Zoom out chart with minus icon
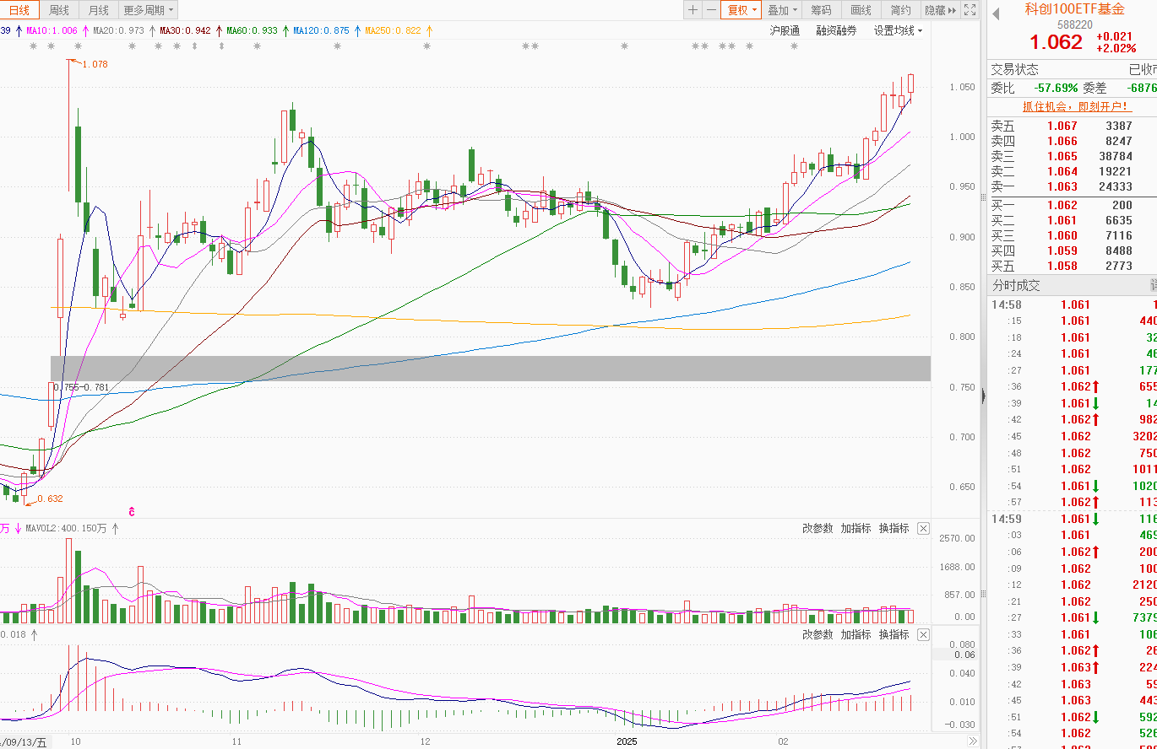 tap(711, 10)
